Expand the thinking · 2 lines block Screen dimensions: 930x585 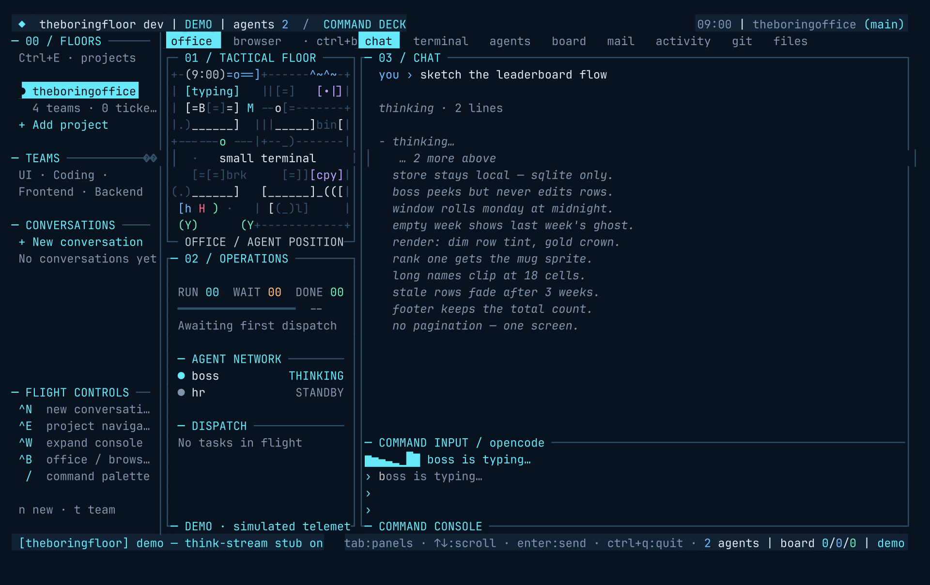click(441, 108)
